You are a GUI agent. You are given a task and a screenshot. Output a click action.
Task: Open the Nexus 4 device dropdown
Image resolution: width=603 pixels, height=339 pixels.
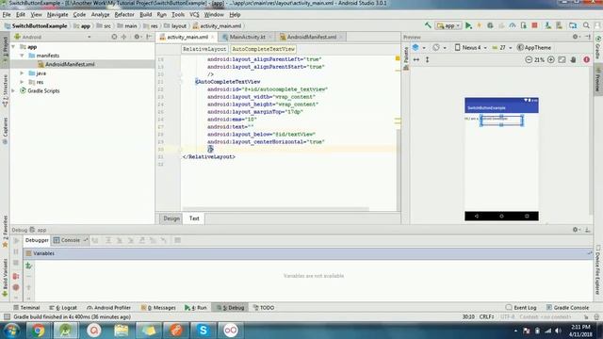471,48
